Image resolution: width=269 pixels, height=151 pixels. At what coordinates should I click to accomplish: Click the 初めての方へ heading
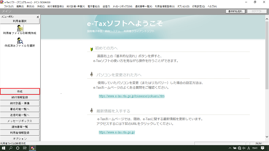point(106,48)
